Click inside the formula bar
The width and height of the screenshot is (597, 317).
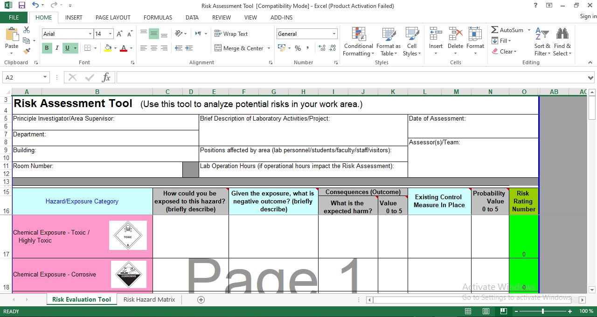326,77
